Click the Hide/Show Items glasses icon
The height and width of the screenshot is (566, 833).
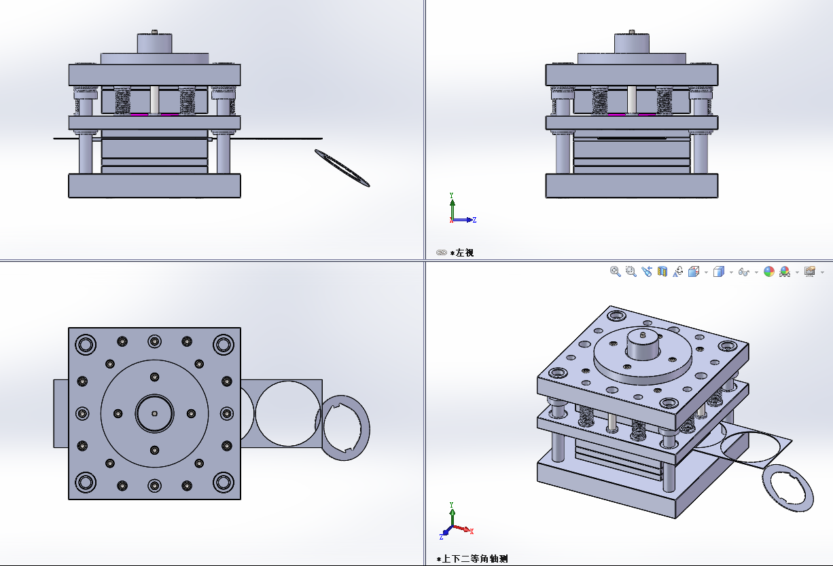743,272
